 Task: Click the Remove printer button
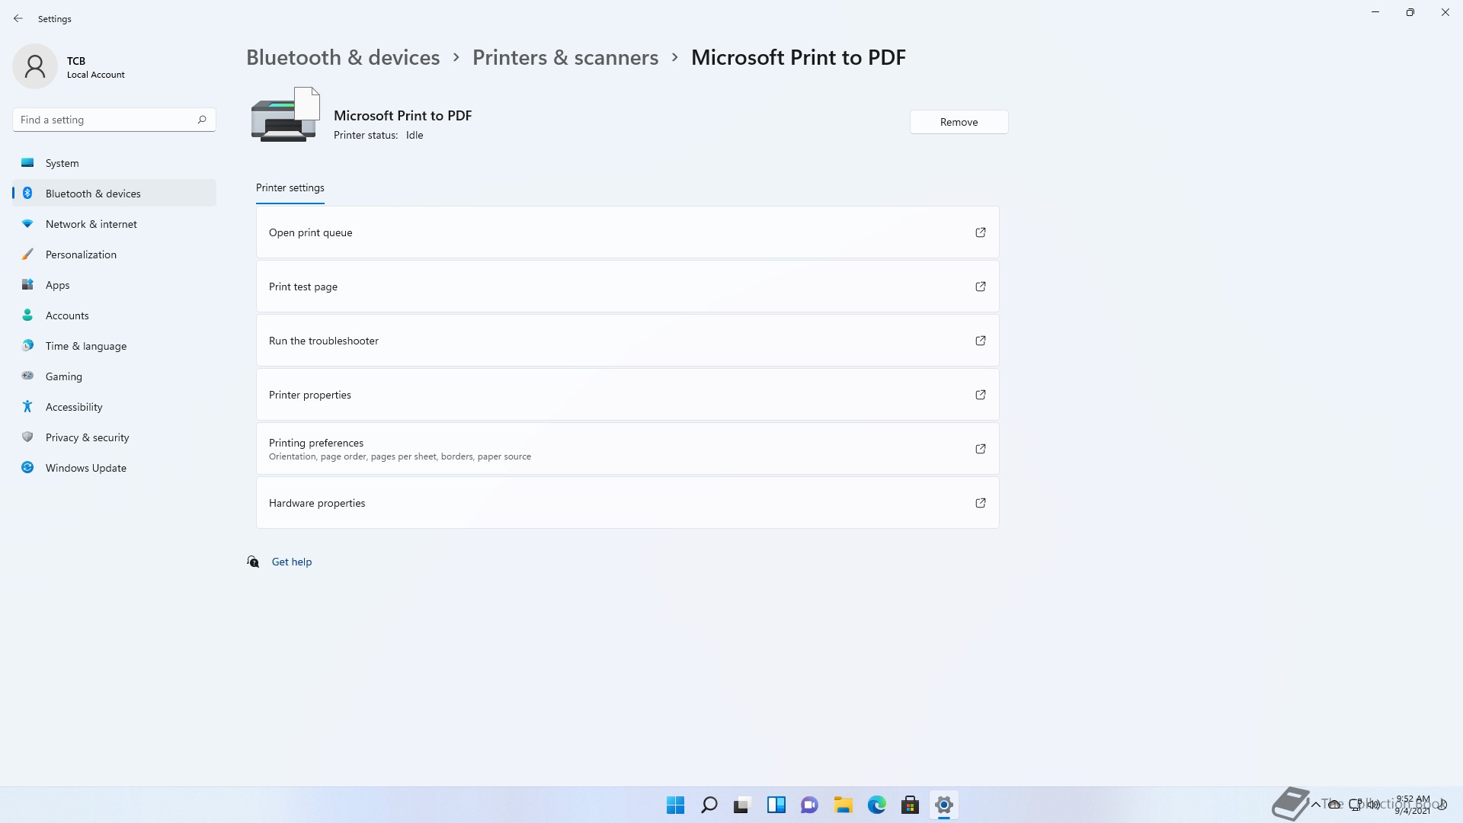(x=958, y=122)
